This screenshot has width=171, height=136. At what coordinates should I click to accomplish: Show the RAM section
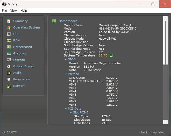click(16, 40)
